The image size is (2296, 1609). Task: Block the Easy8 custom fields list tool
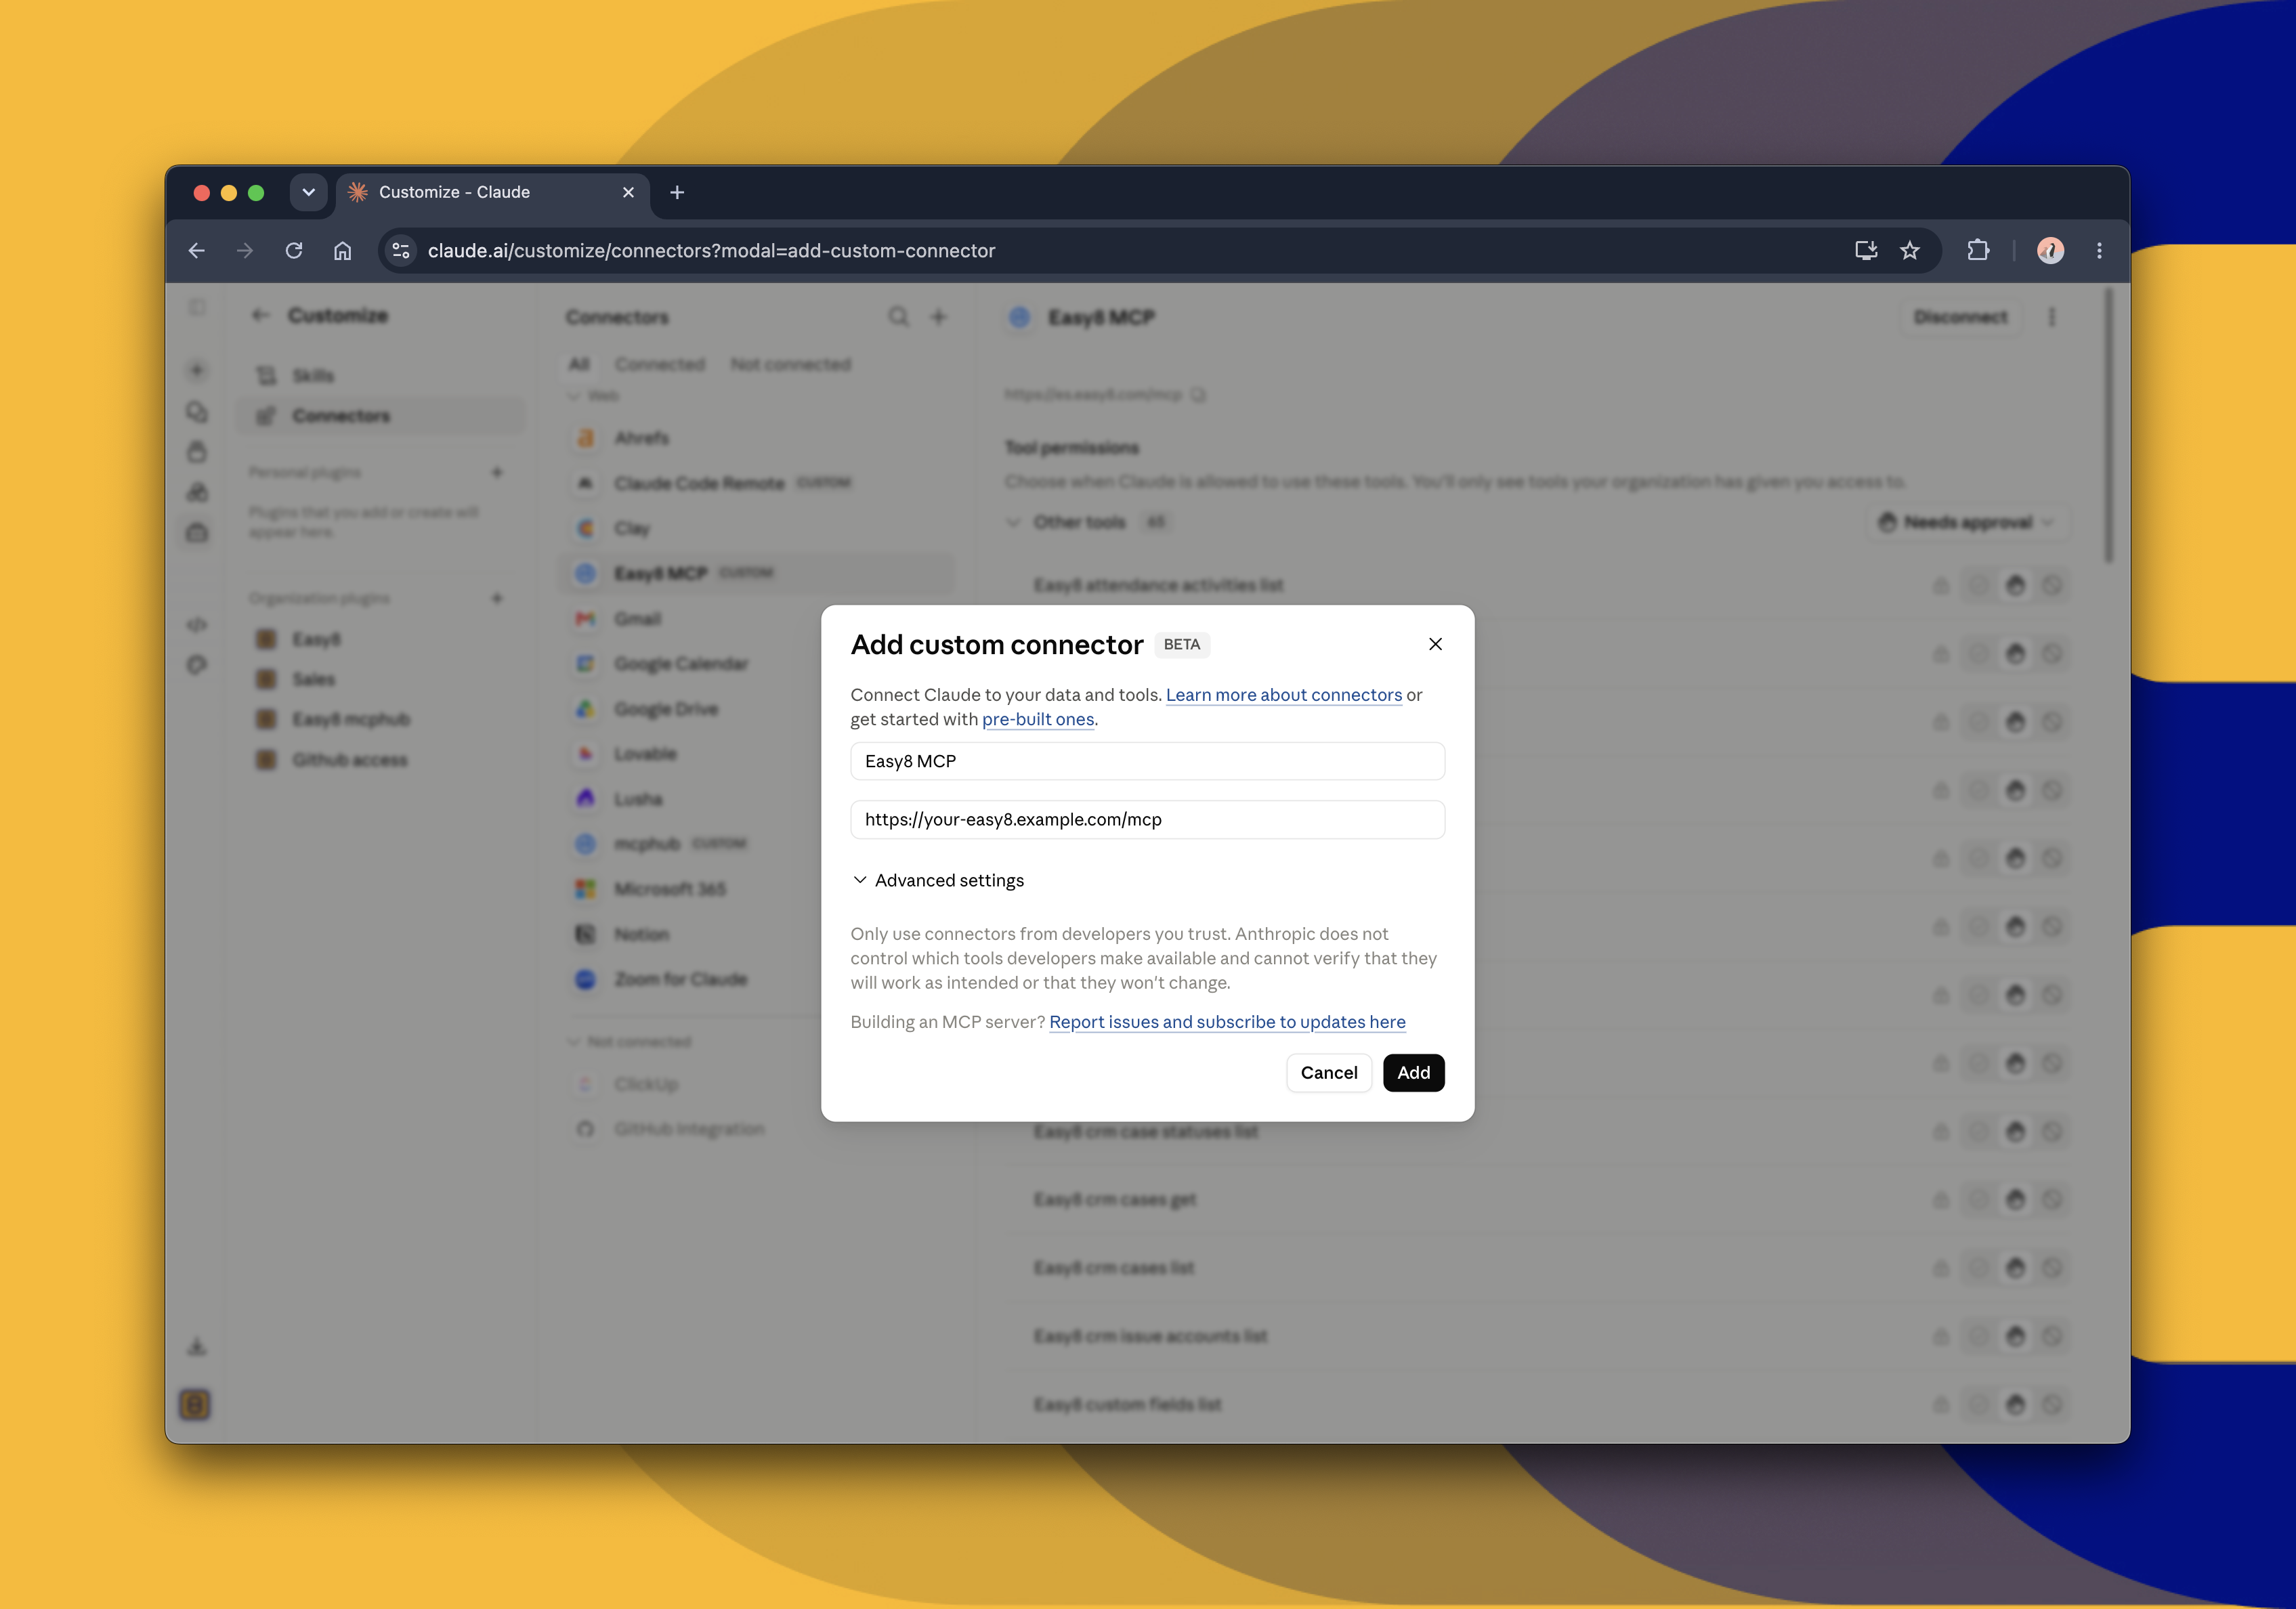pos(2052,1404)
